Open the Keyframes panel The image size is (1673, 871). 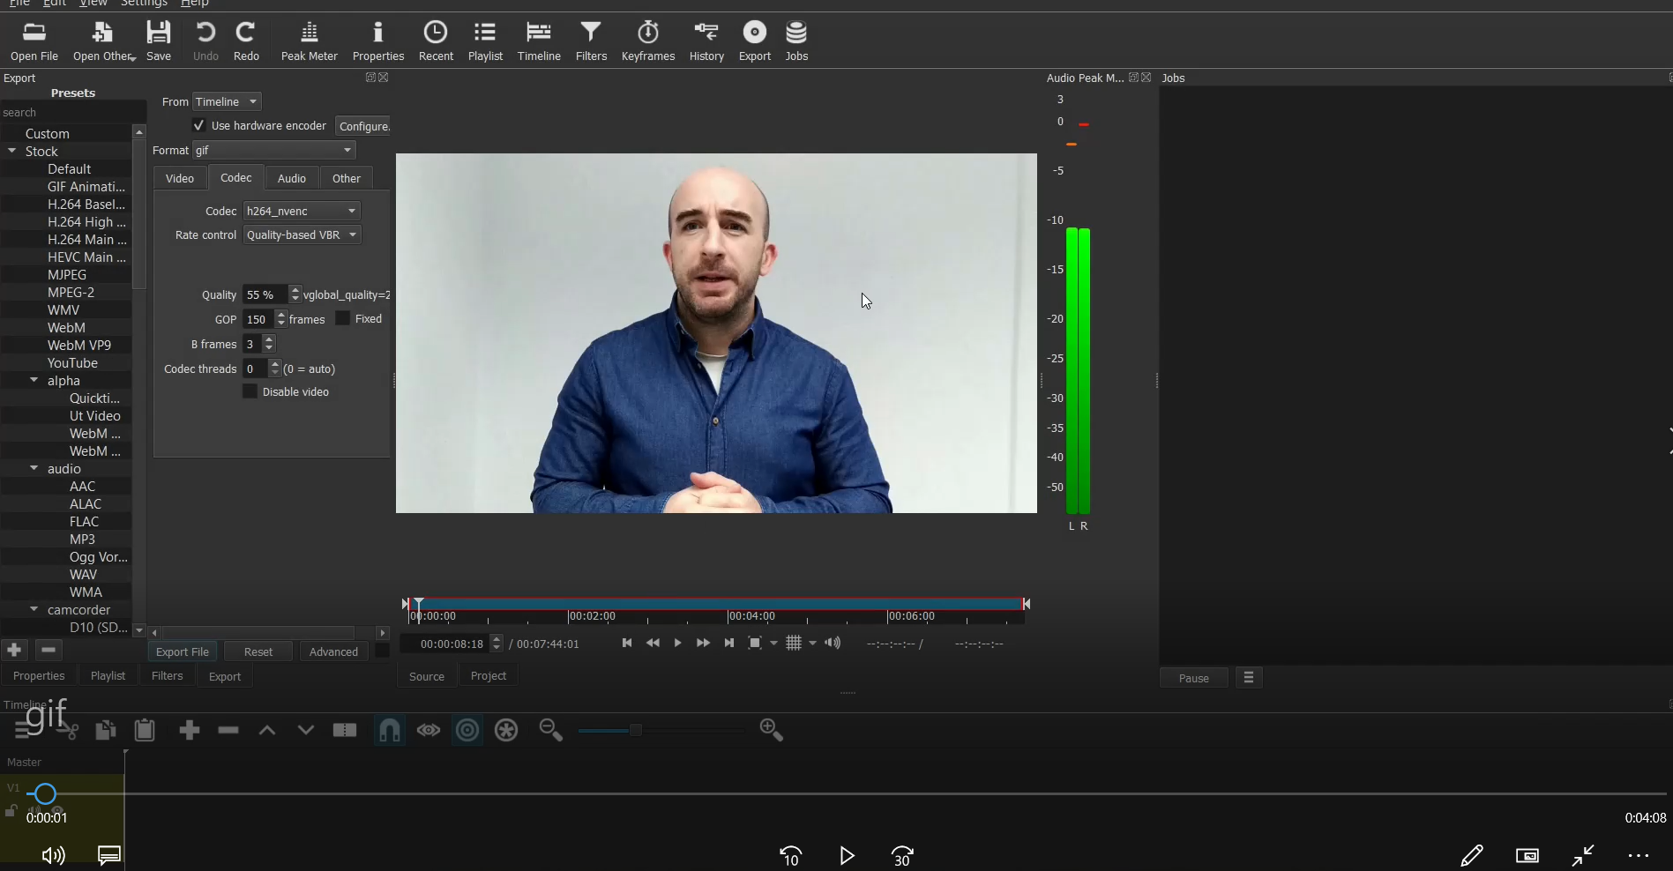point(647,41)
